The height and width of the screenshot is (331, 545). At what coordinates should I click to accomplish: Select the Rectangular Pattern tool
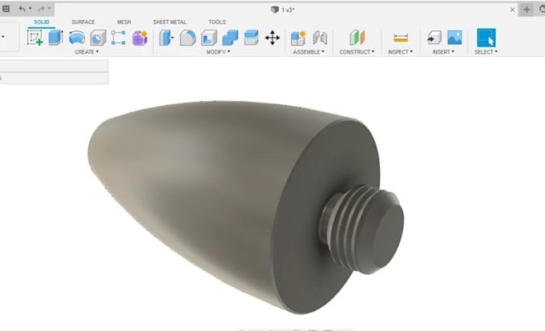coord(119,38)
